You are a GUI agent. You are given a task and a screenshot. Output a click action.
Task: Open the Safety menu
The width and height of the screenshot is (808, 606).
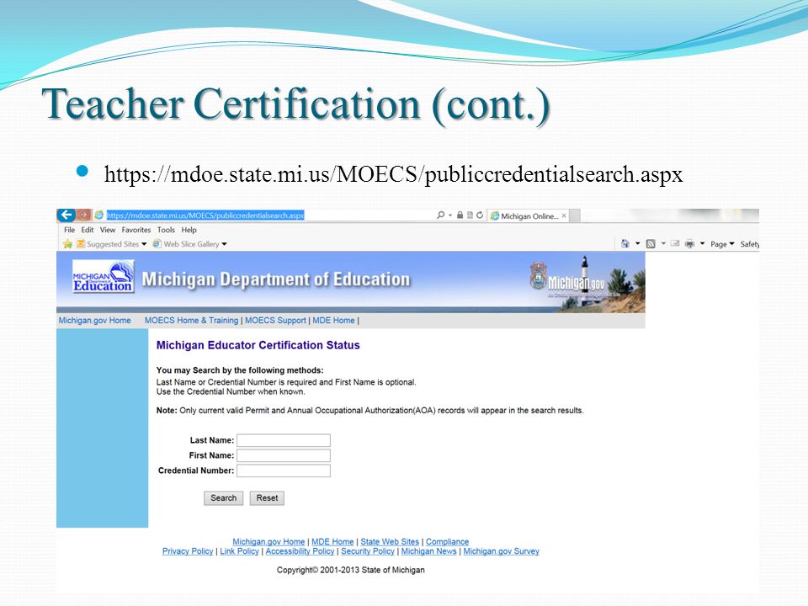point(750,244)
